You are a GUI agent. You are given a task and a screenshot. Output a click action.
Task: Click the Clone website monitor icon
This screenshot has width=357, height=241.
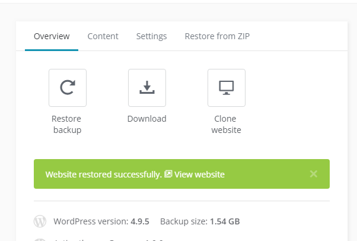227,88
